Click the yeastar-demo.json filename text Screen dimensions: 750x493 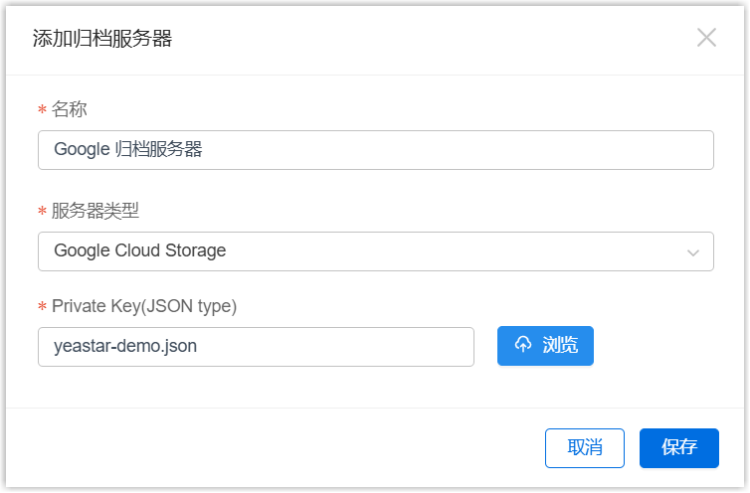(126, 347)
